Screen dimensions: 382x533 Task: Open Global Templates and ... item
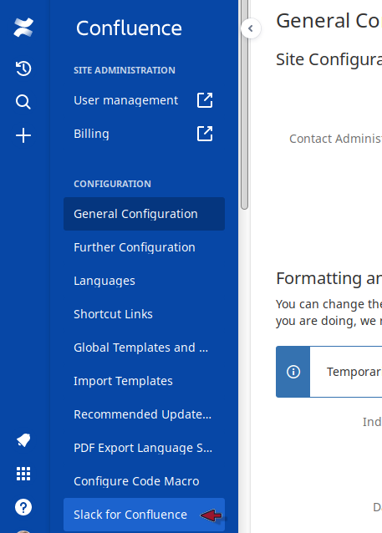[145, 348]
